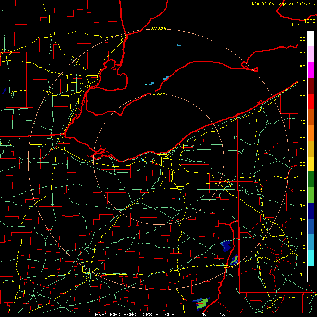Click the small green echo on 100 NMI ring
317x317 pixels.
pos(235,260)
